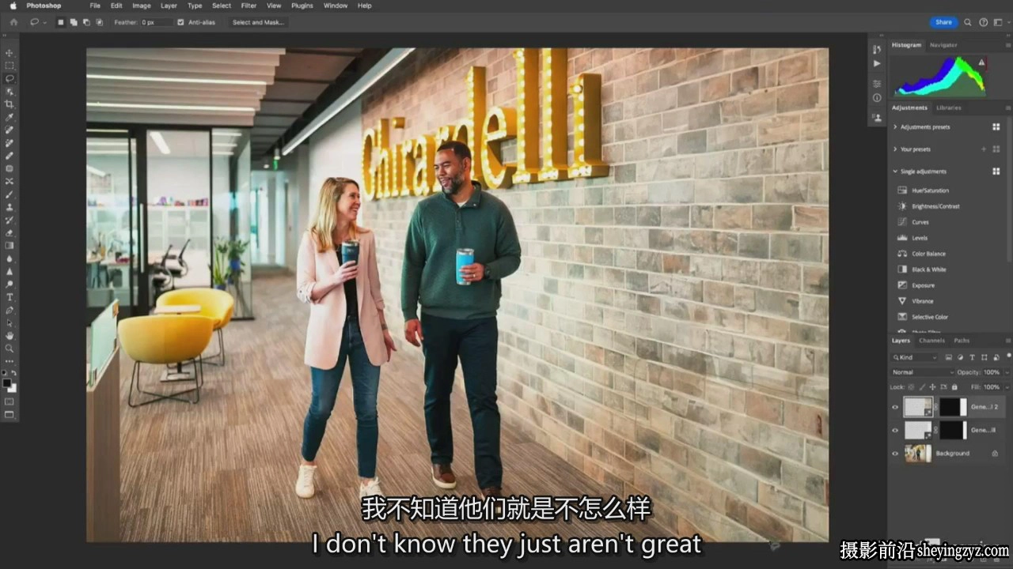Image resolution: width=1013 pixels, height=569 pixels.
Task: Open the File menu
Action: point(95,6)
